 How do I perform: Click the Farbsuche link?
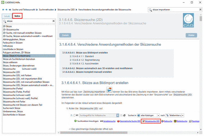click(x=168, y=121)
